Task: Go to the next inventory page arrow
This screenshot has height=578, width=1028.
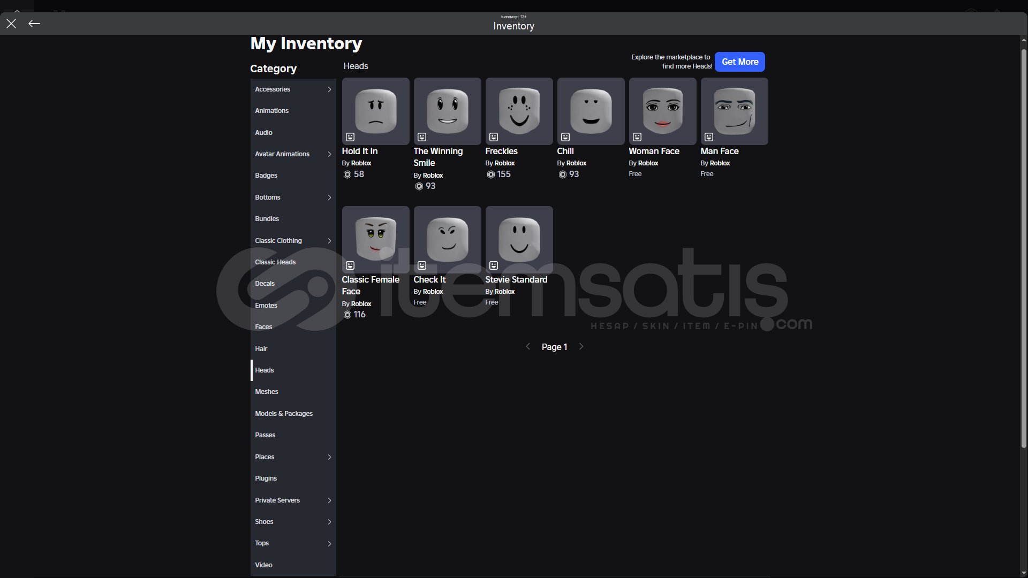Action: coord(581,346)
